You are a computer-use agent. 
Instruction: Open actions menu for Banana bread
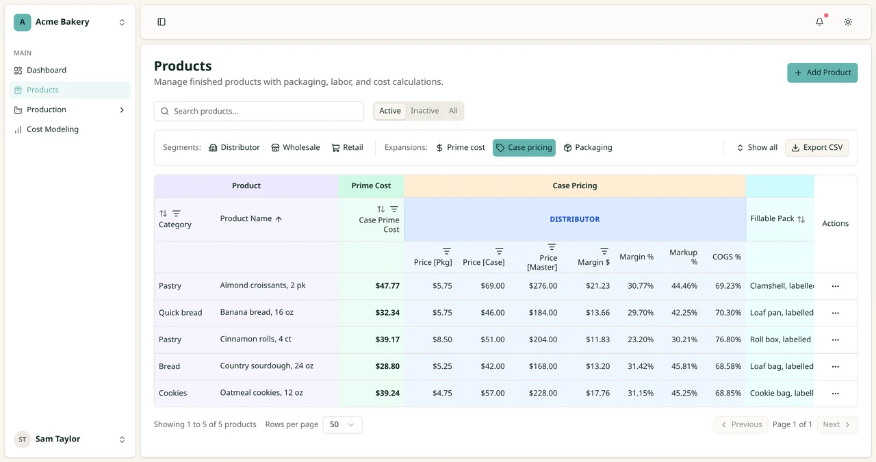pos(835,313)
